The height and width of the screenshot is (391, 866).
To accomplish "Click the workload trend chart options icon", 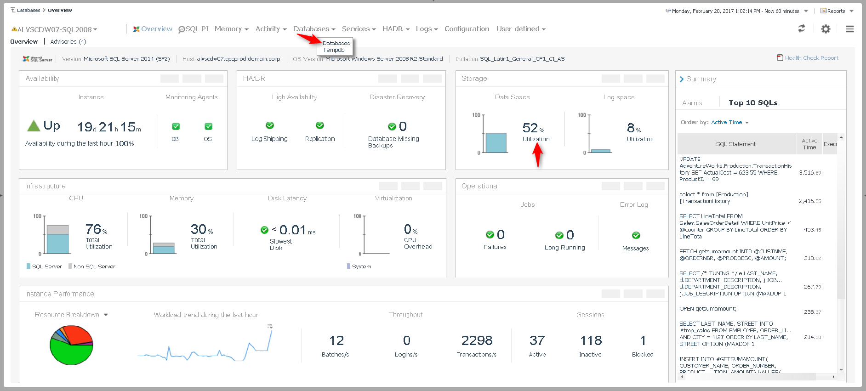I will pyautogui.click(x=270, y=326).
